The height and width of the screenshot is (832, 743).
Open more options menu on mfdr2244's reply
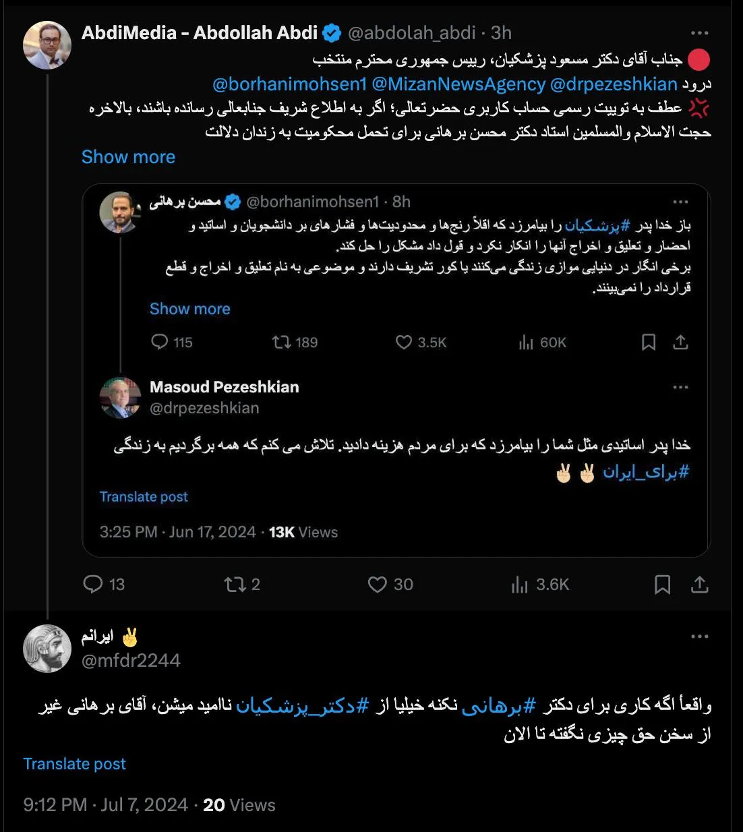pos(700,636)
